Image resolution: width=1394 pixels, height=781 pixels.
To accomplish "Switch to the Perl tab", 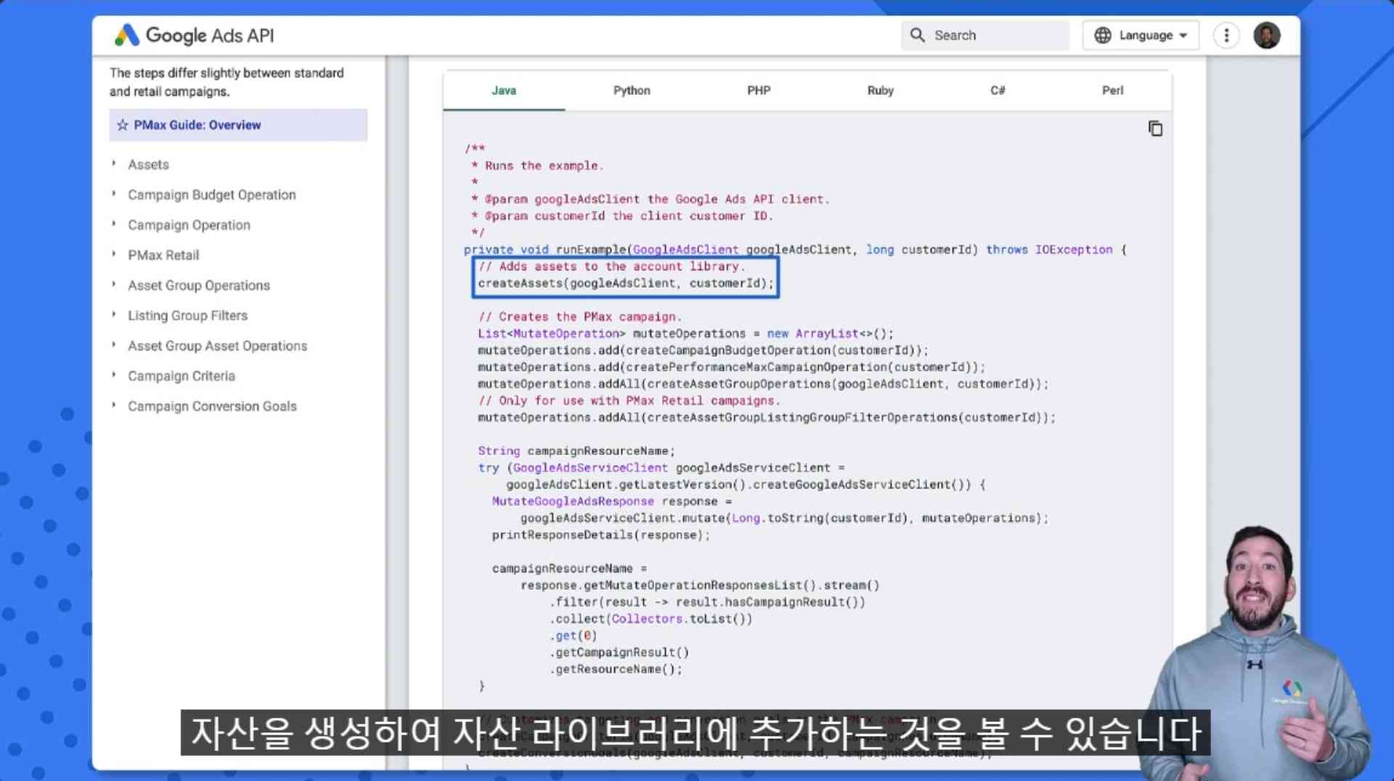I will click(x=1112, y=90).
